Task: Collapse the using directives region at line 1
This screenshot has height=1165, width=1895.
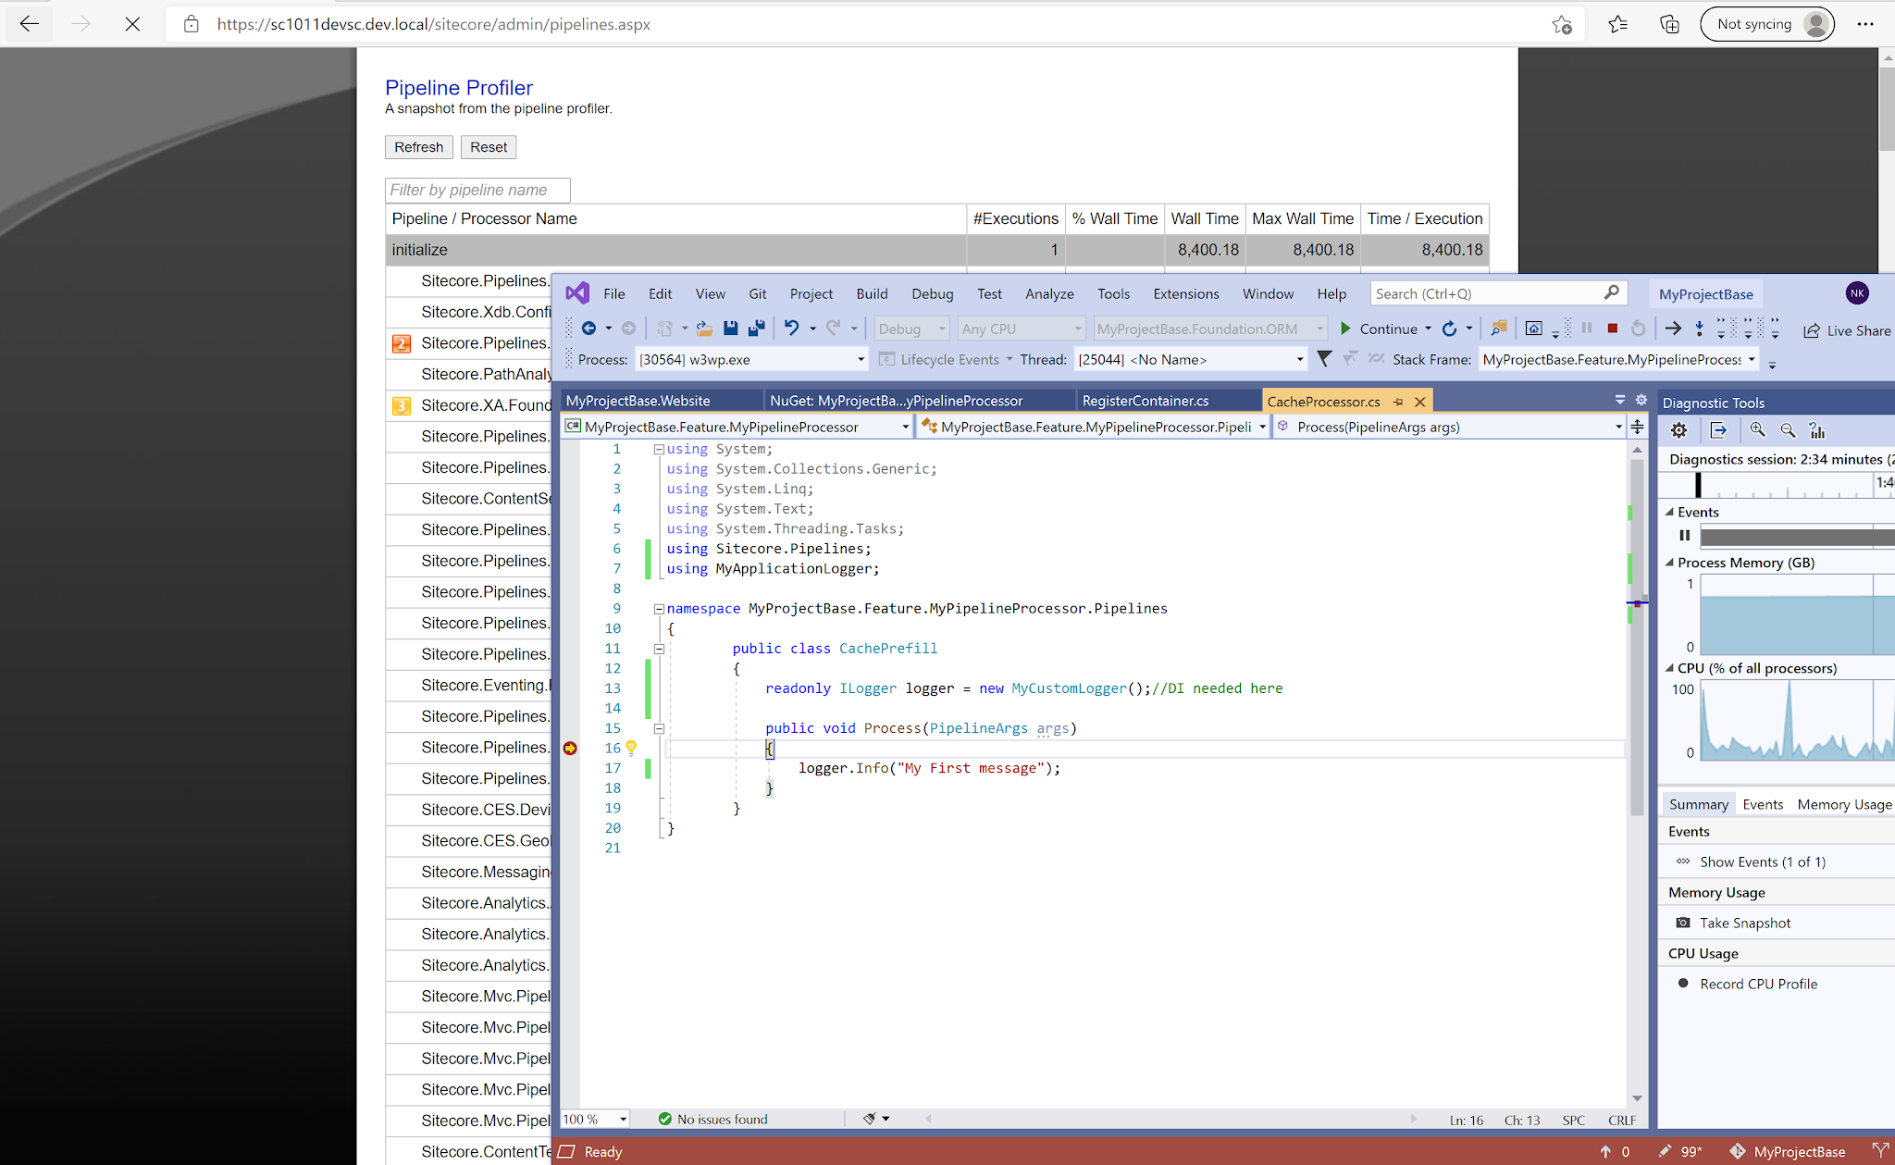Action: pos(659,449)
